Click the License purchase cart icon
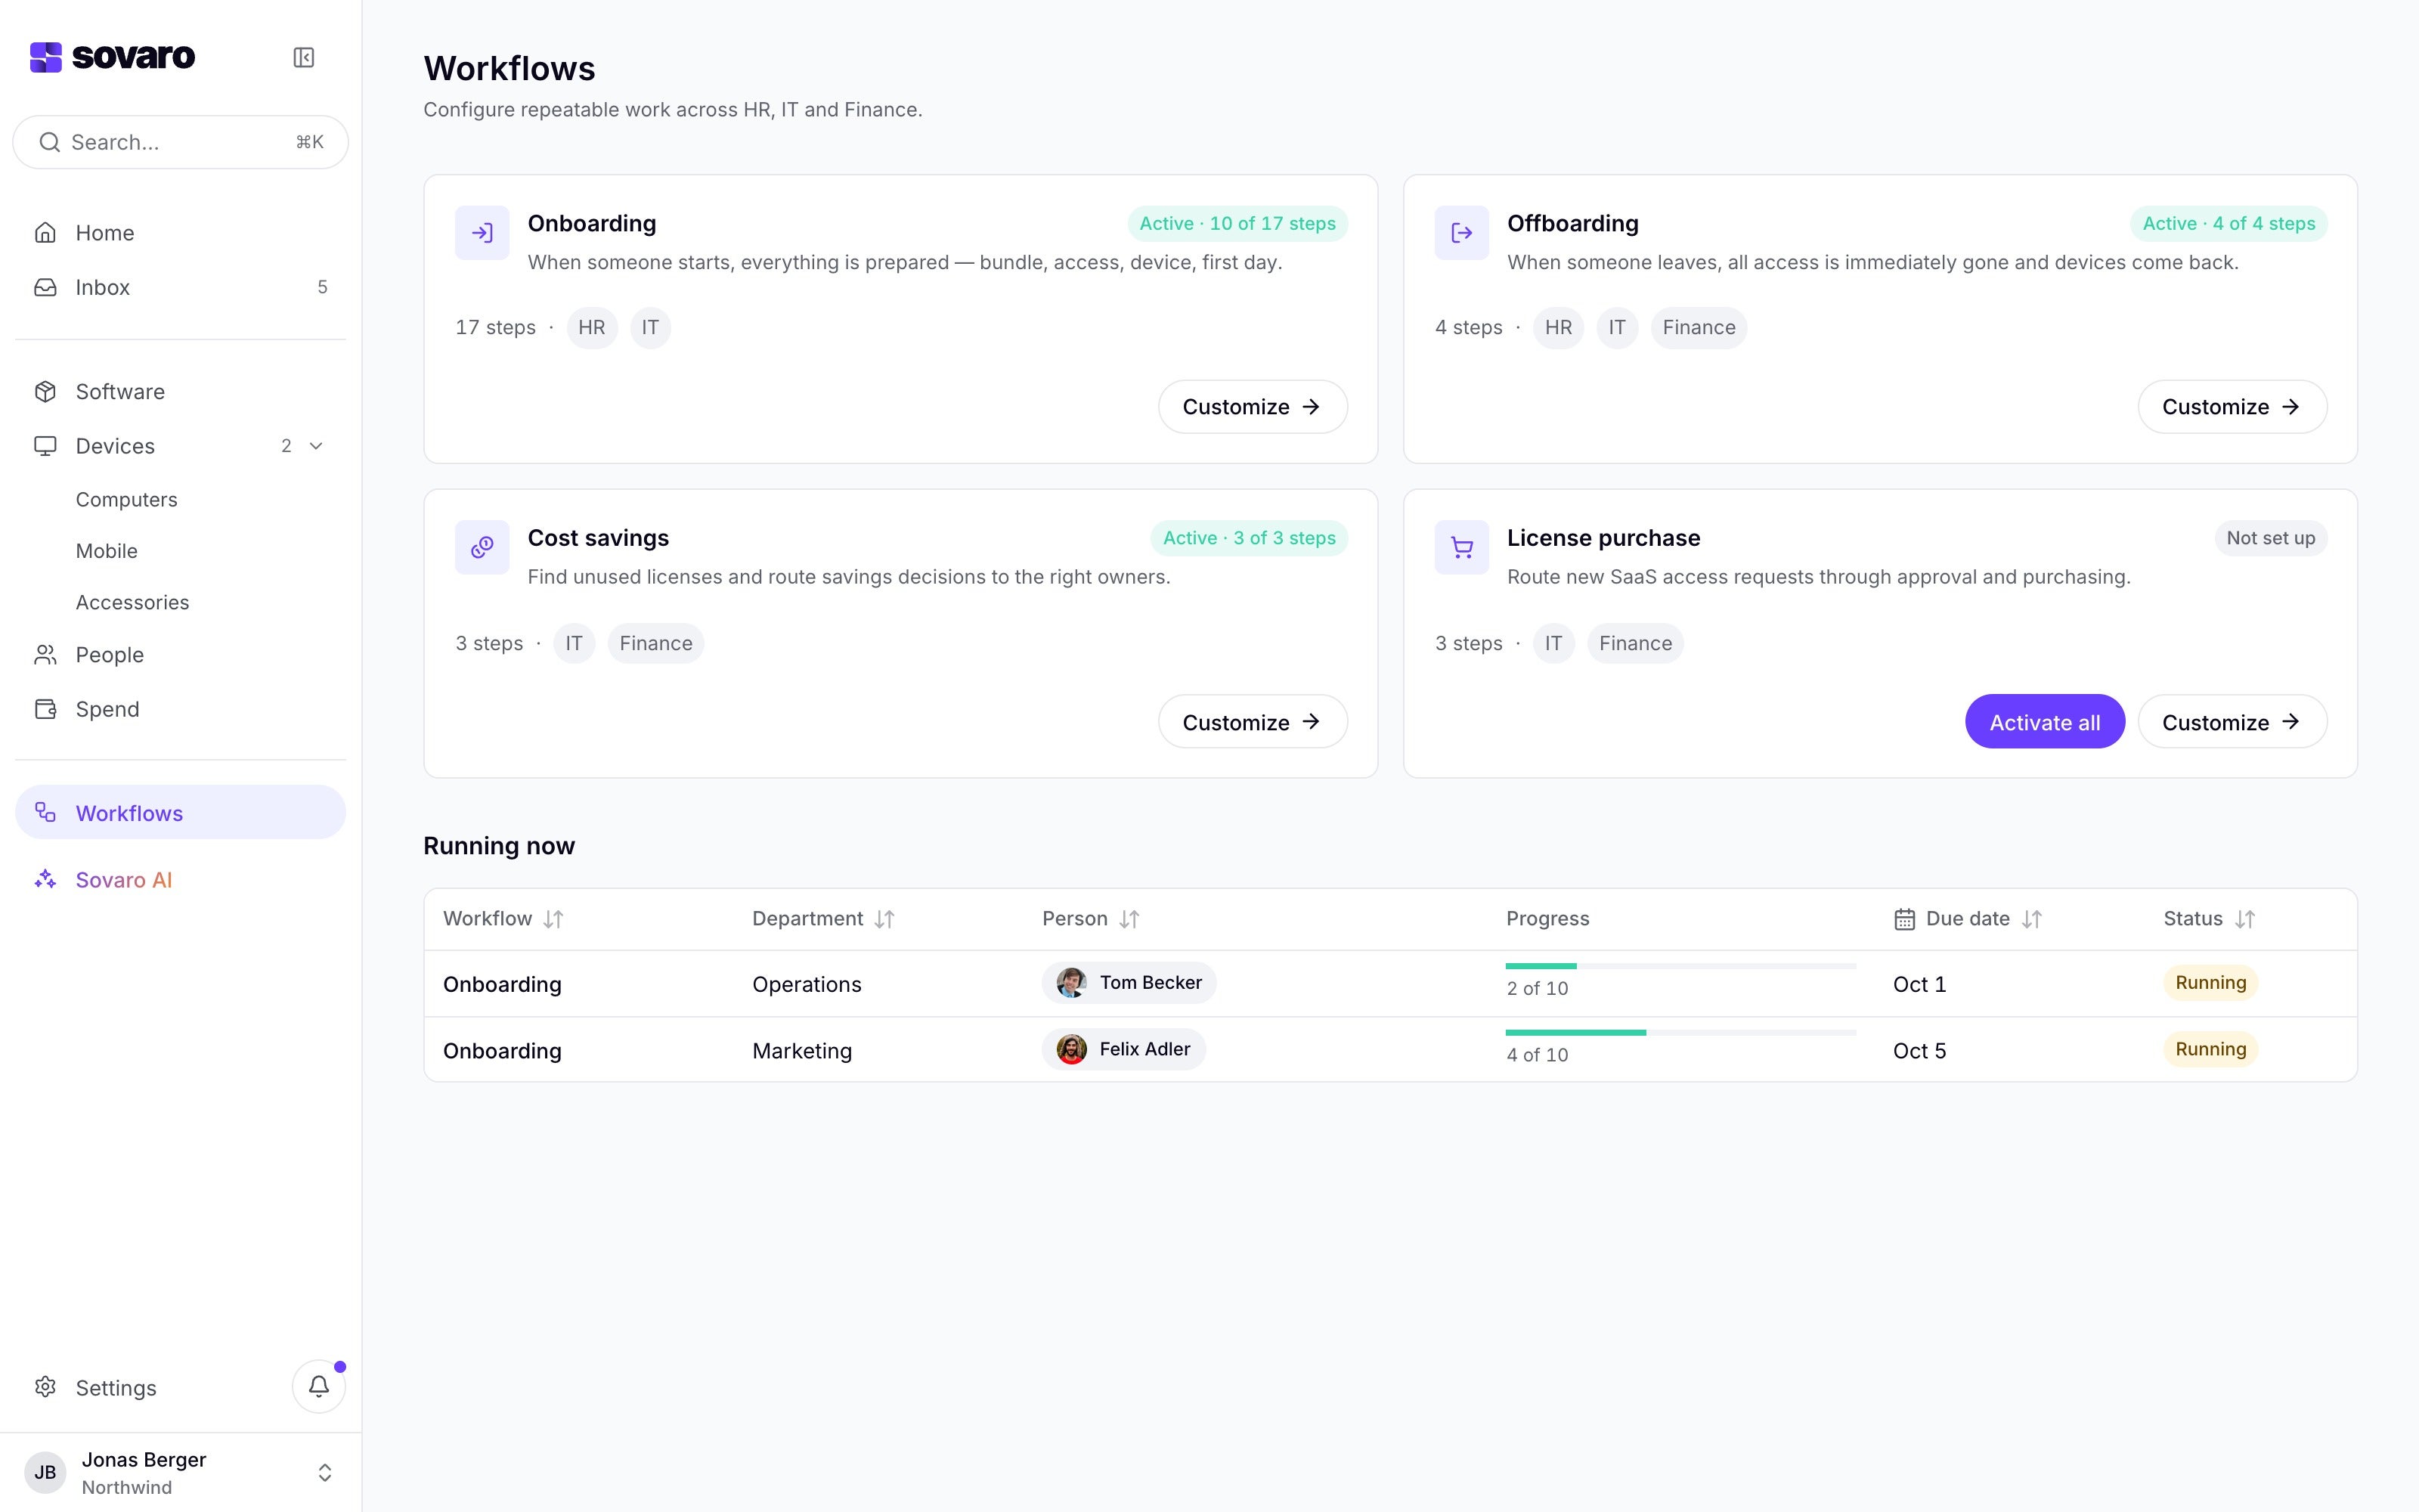 click(1461, 547)
